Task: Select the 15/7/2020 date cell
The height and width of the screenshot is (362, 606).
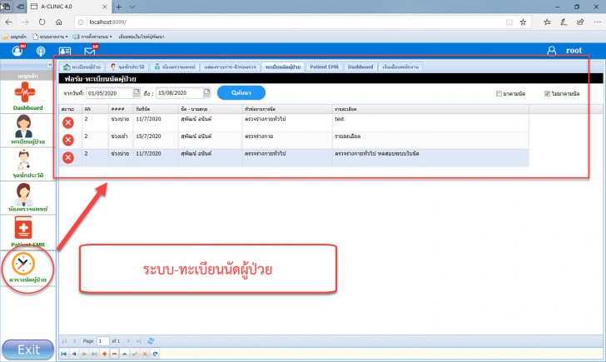Action: 156,140
